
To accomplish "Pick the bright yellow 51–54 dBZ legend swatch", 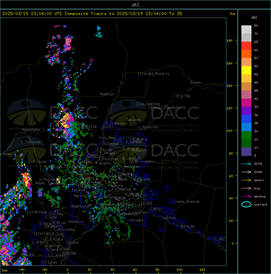I will point(246,70).
